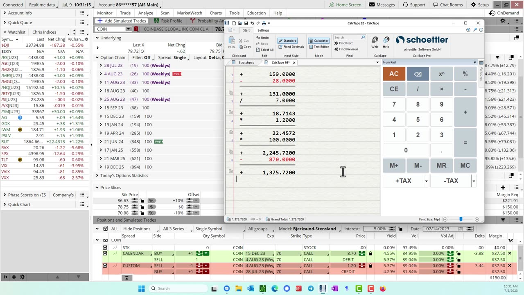
Task: Open Chat Rooms in thinkorswim header
Action: (448, 5)
